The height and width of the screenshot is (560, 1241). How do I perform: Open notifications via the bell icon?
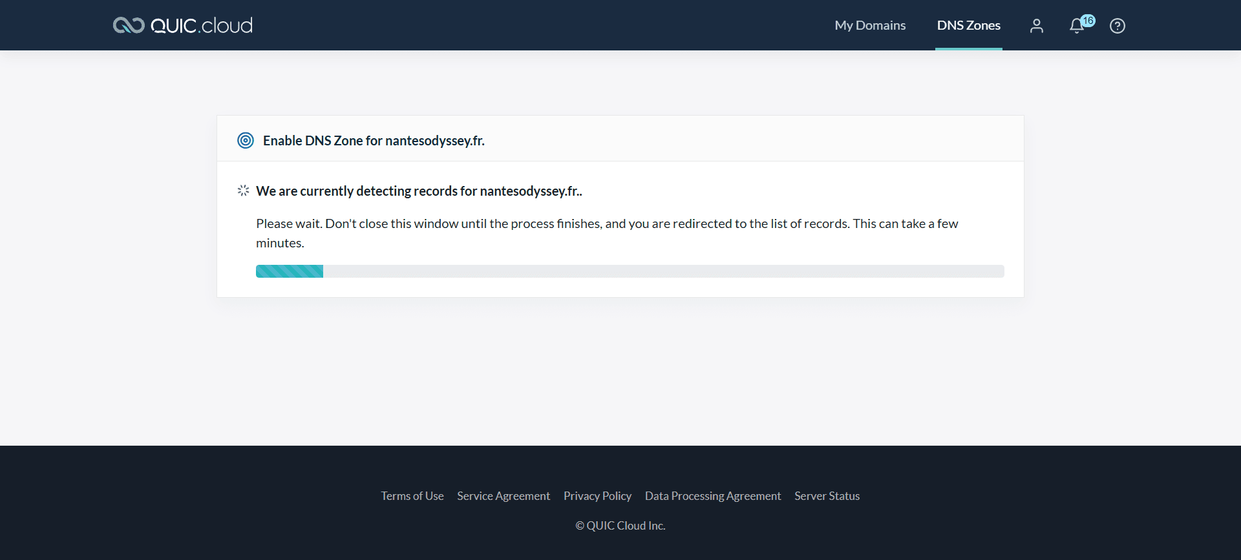pyautogui.click(x=1076, y=26)
